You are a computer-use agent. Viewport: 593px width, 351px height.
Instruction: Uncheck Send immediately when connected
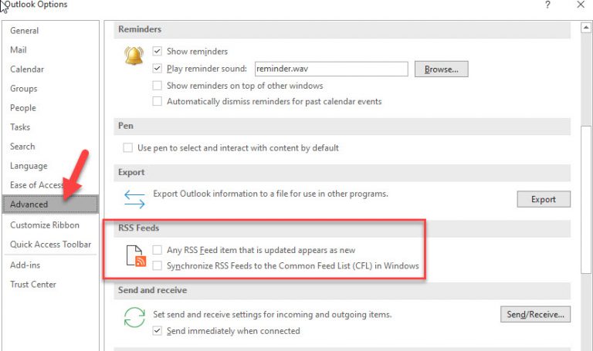coord(158,331)
